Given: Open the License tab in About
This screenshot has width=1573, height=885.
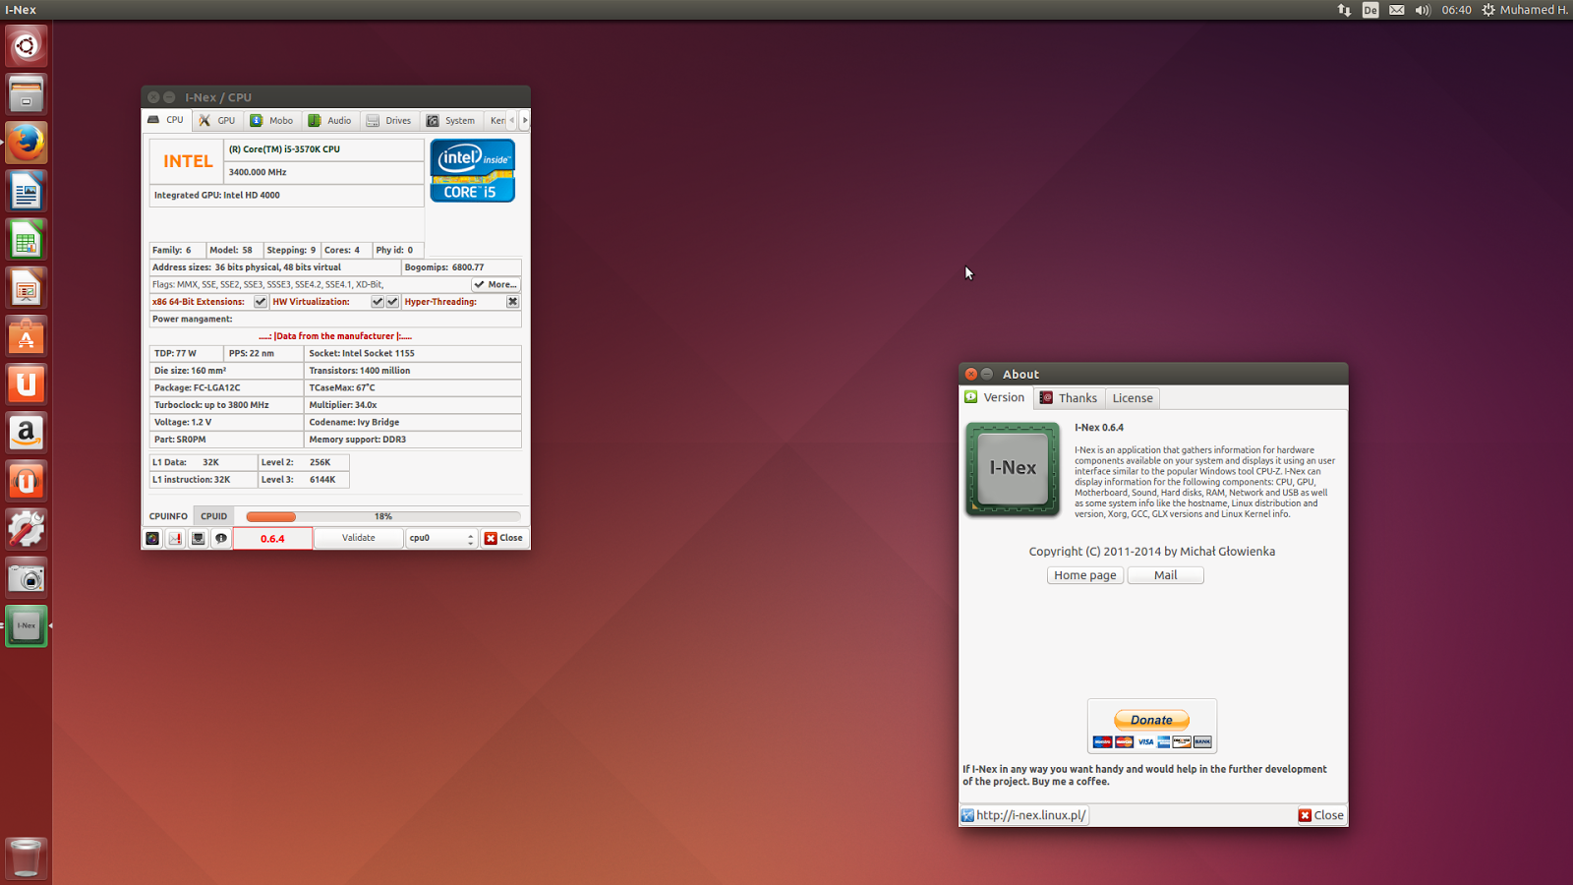Looking at the screenshot, I should (x=1133, y=398).
